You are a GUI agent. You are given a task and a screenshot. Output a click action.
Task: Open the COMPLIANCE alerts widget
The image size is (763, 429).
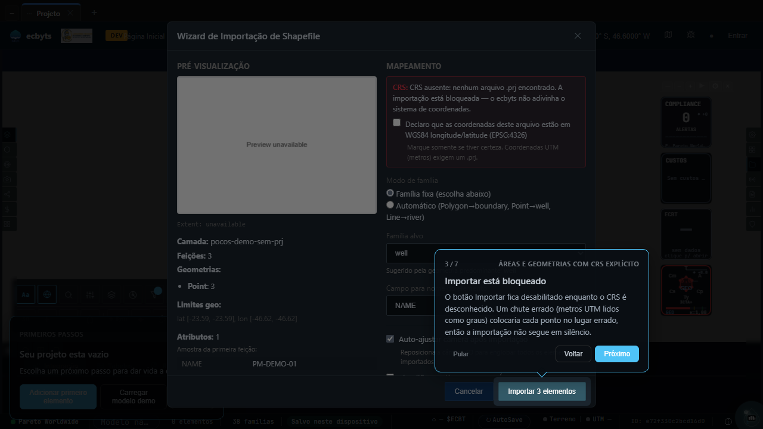point(686,123)
